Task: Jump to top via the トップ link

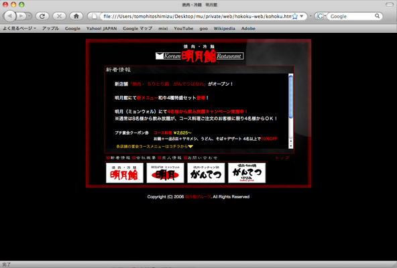Action: [x=282, y=157]
